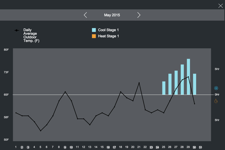Click the 0Hr runtime axis label
The image size is (225, 150).
click(217, 94)
